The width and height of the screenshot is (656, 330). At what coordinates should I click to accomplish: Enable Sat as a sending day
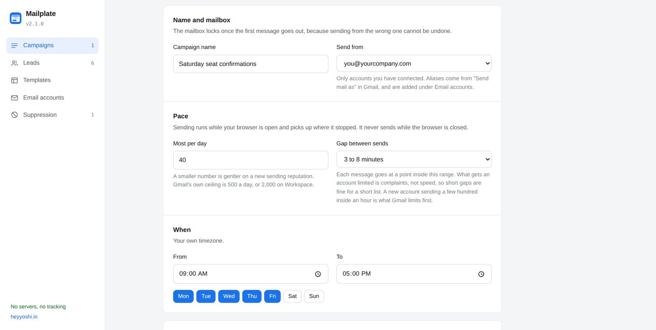(292, 296)
